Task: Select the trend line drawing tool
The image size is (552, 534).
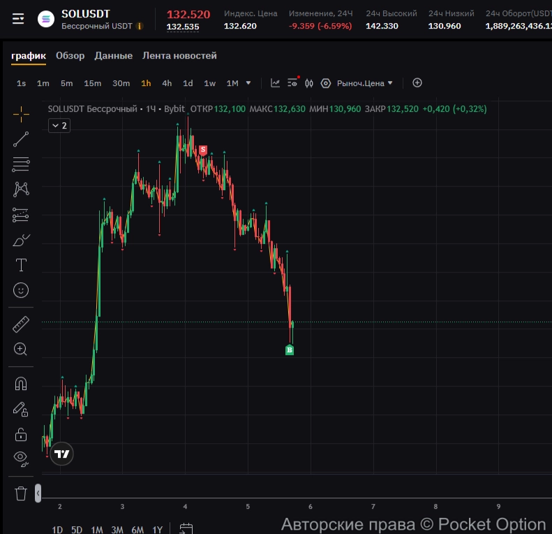Action: pyautogui.click(x=21, y=139)
